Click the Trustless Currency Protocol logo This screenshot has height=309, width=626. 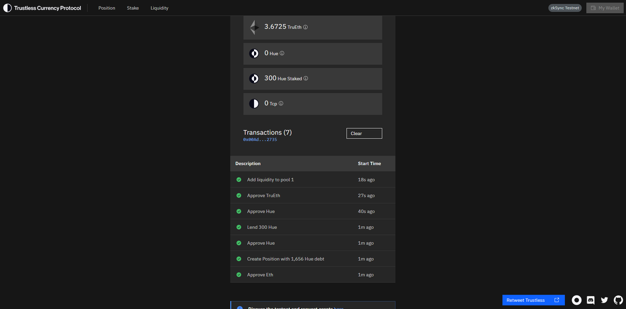click(x=42, y=8)
